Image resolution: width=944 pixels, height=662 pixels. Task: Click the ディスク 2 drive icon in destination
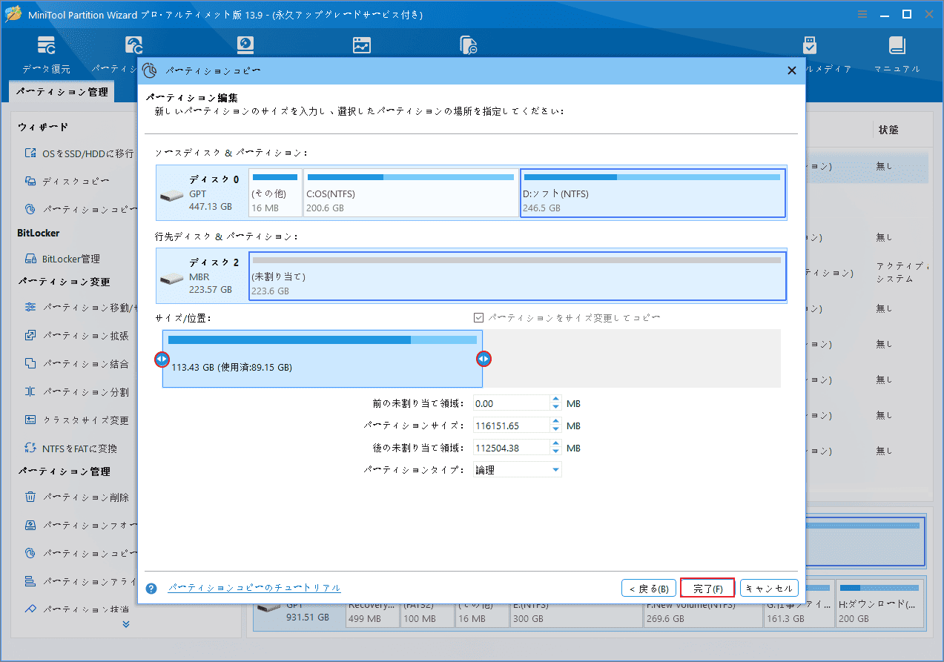(x=171, y=278)
